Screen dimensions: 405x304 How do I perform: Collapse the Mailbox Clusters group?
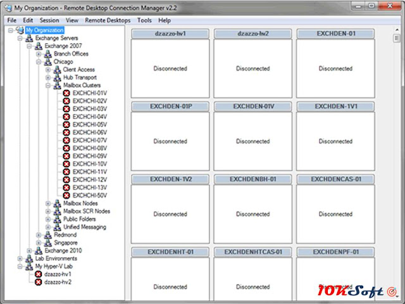(x=48, y=85)
